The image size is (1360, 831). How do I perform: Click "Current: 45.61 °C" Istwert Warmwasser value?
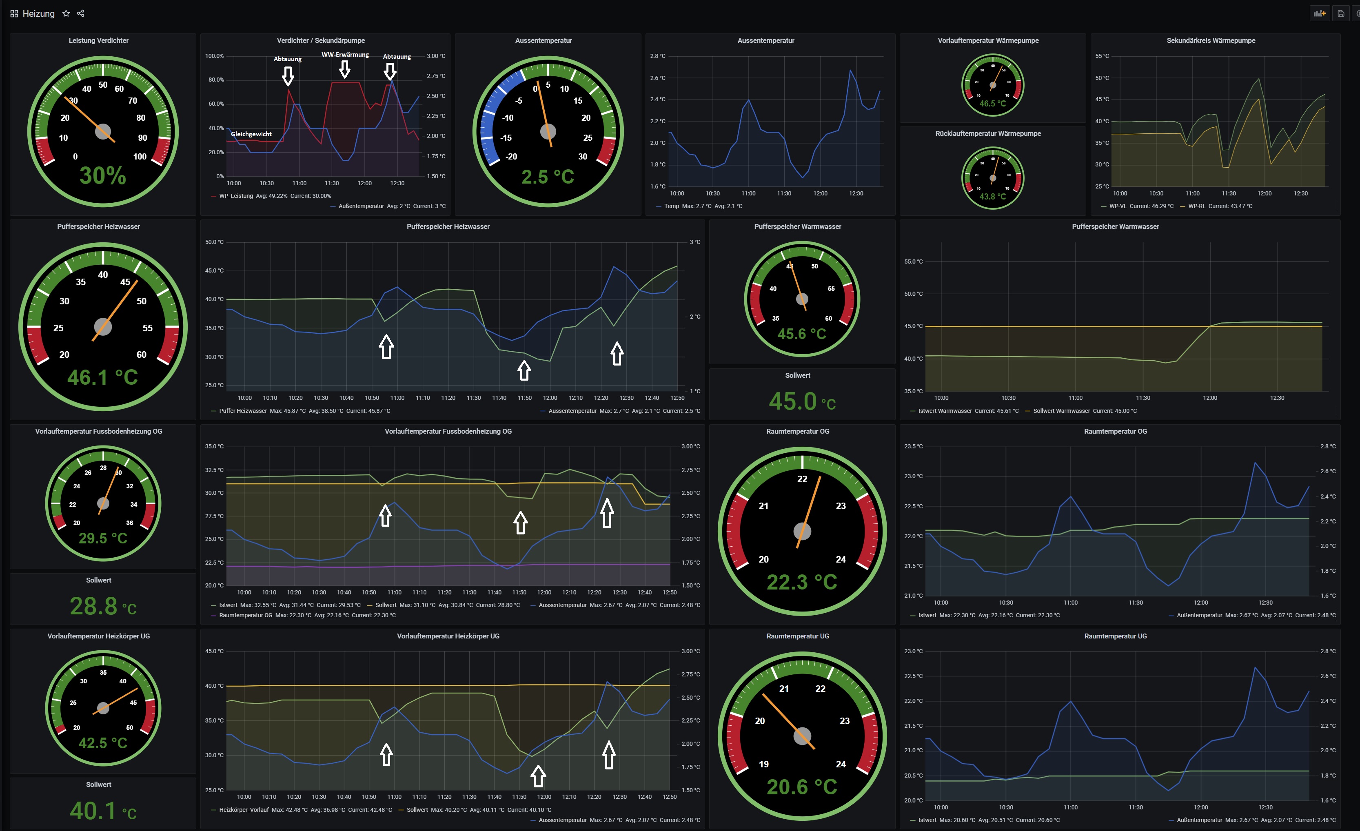coord(997,410)
